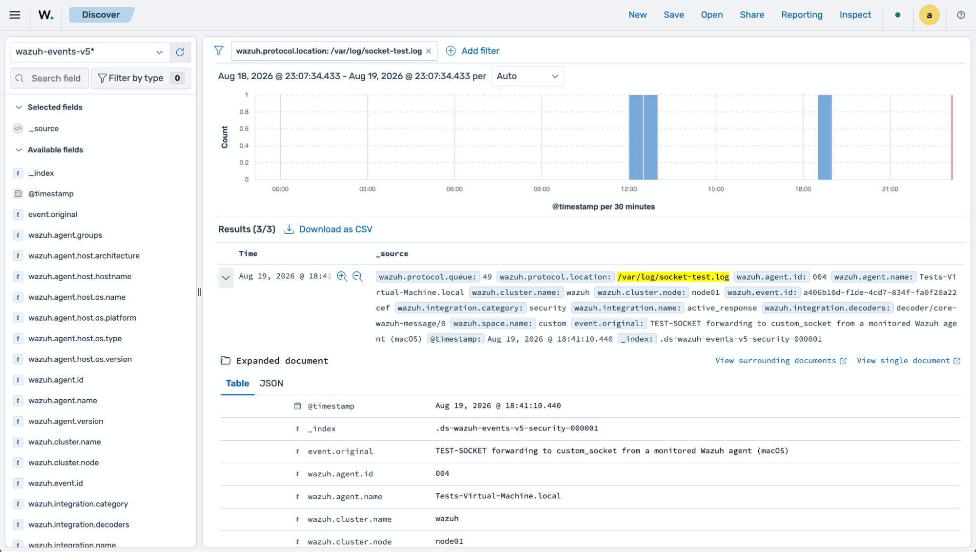Viewport: 976px width, 552px height.
Task: Click the histogram bar just after 12:00
Action: (x=636, y=137)
